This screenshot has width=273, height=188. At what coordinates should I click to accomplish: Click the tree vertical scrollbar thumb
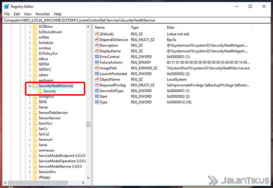click(x=88, y=124)
